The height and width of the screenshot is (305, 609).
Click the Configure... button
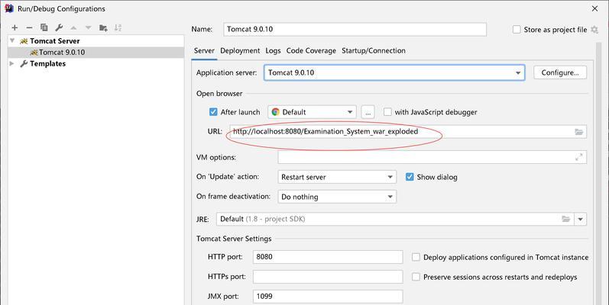(560, 72)
